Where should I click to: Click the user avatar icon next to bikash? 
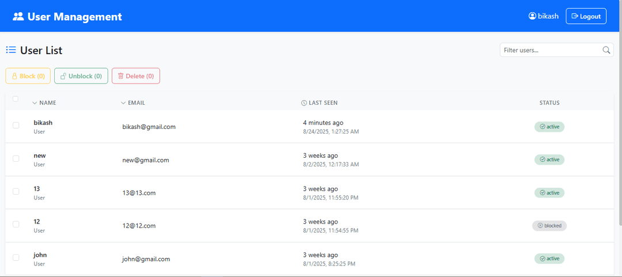[x=532, y=16]
